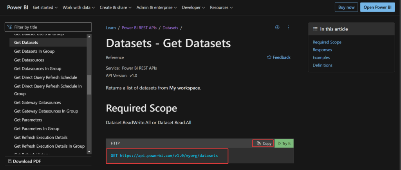Click the sidebar scroll down arrow
Screen dimensions: 401x170
(89, 151)
